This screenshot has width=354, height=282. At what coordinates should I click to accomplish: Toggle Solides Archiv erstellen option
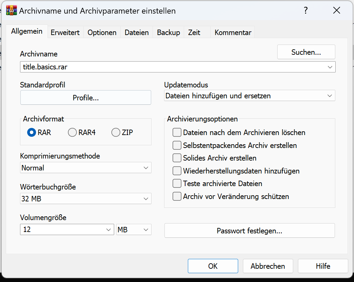point(177,158)
